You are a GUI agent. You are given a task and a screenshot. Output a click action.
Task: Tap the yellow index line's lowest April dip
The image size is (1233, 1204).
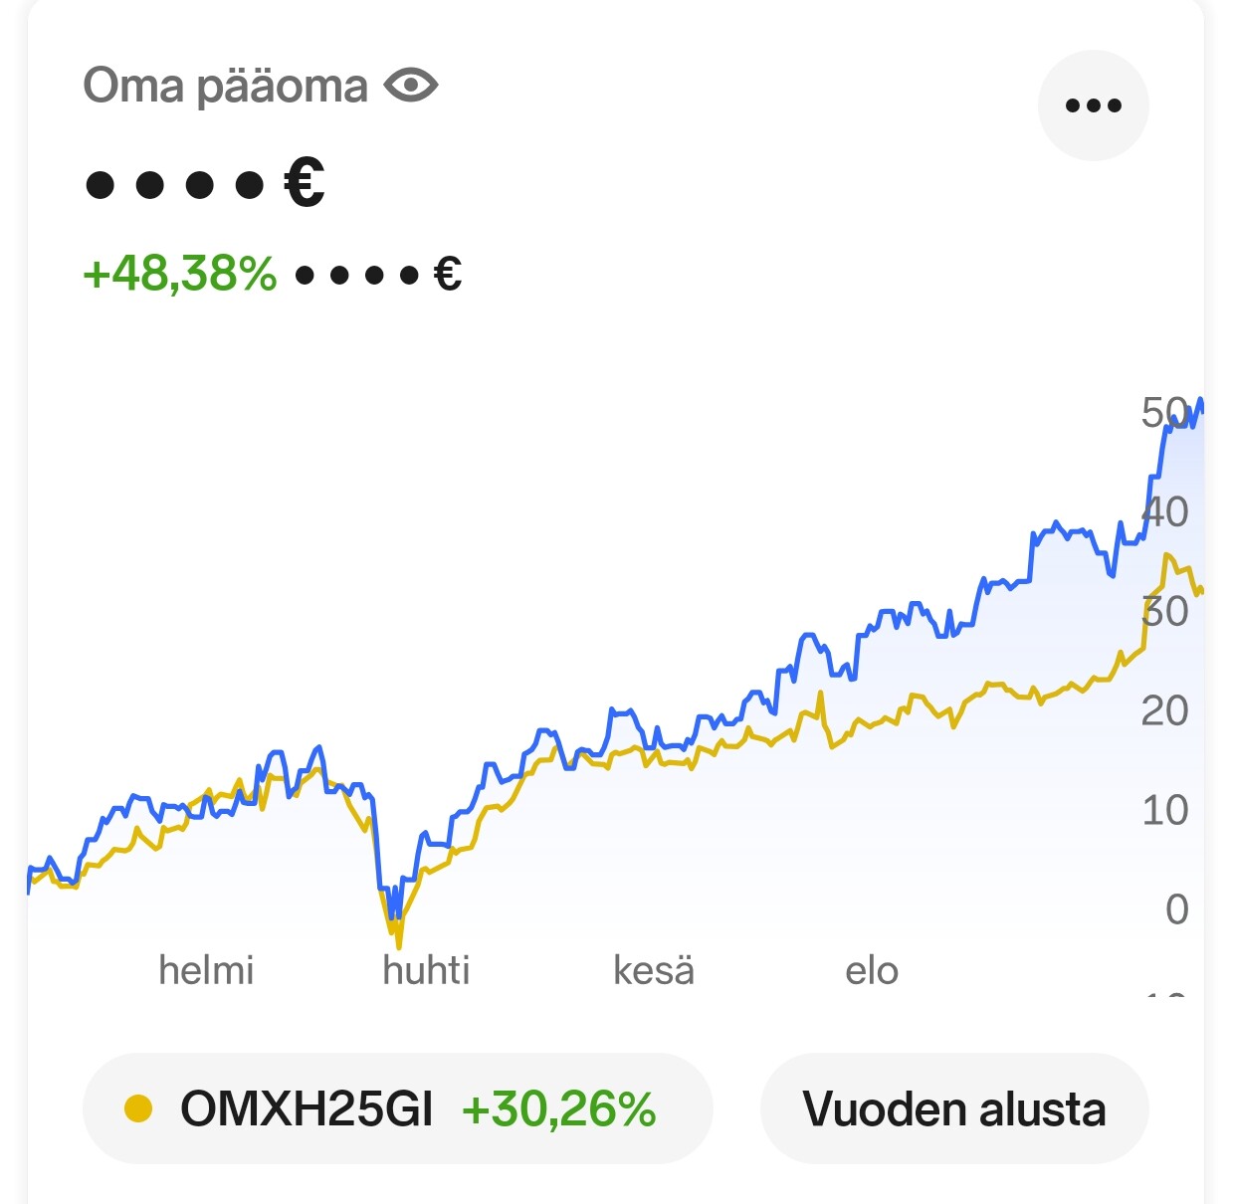tap(398, 941)
